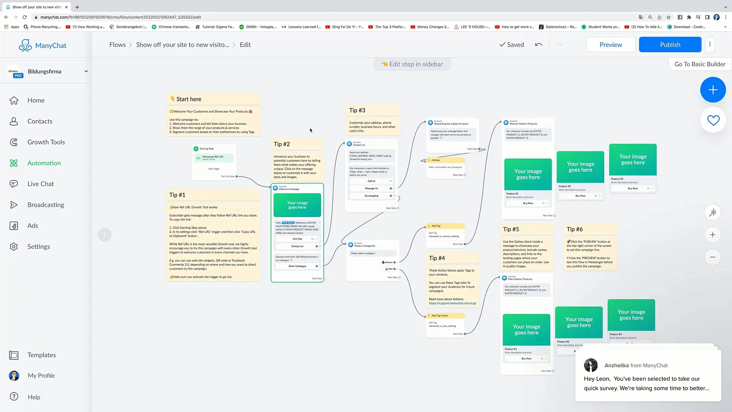Redo the last flow change
732x412 pixels.
click(x=558, y=45)
